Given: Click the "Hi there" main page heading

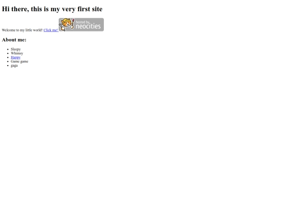Looking at the screenshot, I should pyautogui.click(x=52, y=9).
